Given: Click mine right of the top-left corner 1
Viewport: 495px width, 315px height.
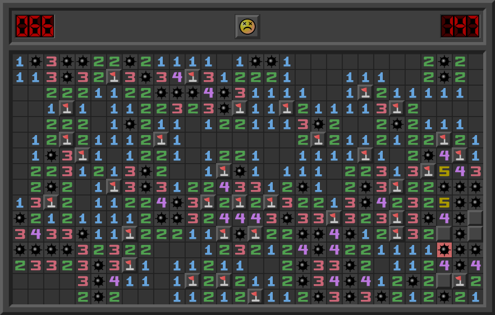Looking at the screenshot, I should point(36,61).
